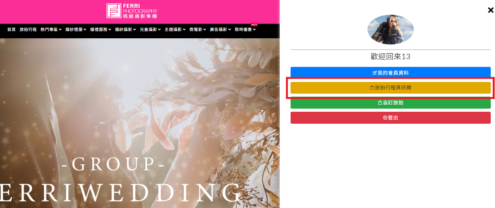Expand the 婚紗攝影 dropdown menu

(125, 29)
